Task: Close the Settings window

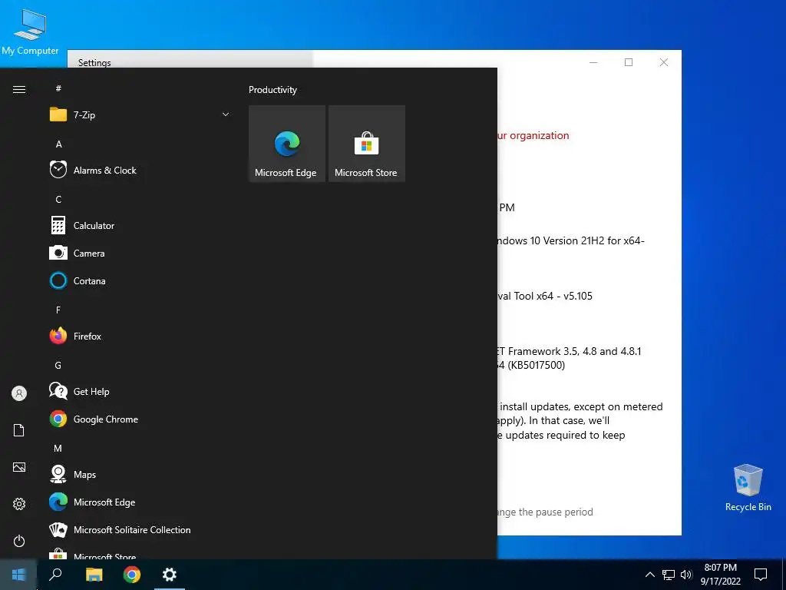Action: pyautogui.click(x=664, y=62)
